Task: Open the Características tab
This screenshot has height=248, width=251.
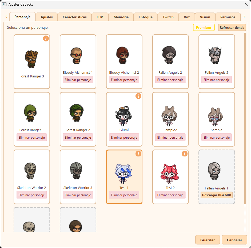Action: (75, 17)
